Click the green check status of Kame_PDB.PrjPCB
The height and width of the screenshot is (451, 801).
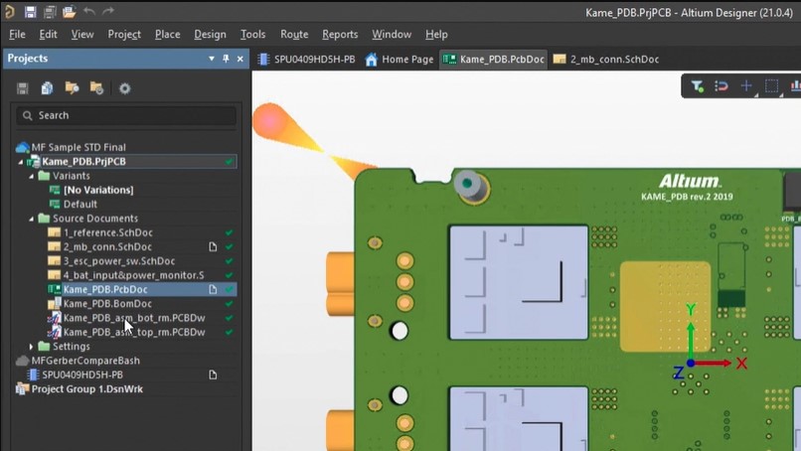(230, 161)
